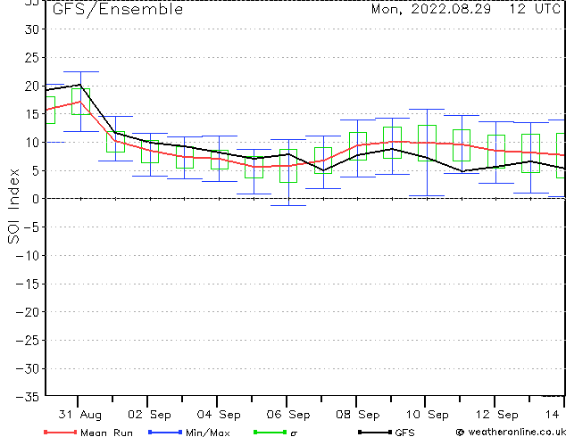Click the GFS line peak at 31 Aug
Viewport: 566px width, 437px height.
80,85
